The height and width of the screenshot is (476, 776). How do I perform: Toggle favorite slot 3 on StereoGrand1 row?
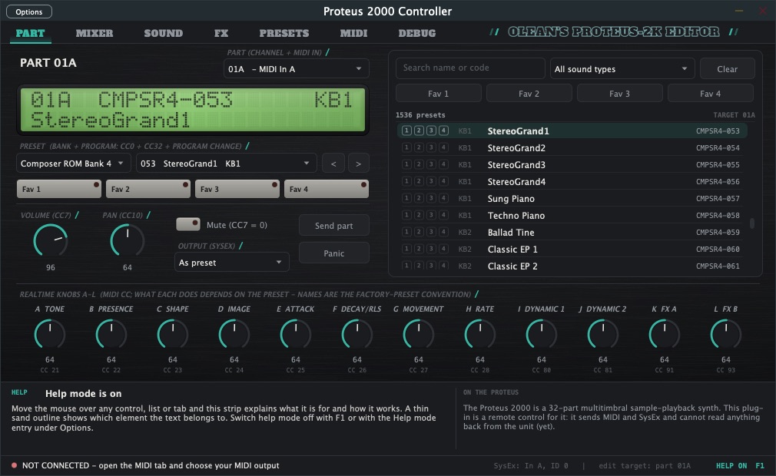(x=431, y=131)
